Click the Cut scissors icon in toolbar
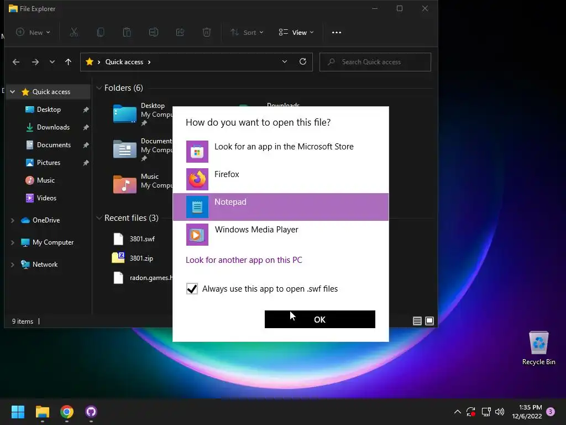The height and width of the screenshot is (425, 566). point(74,33)
